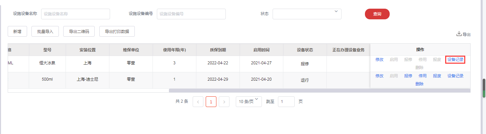Select page 1 in pagination
Viewport: 486px width, 134px height.
[211, 102]
